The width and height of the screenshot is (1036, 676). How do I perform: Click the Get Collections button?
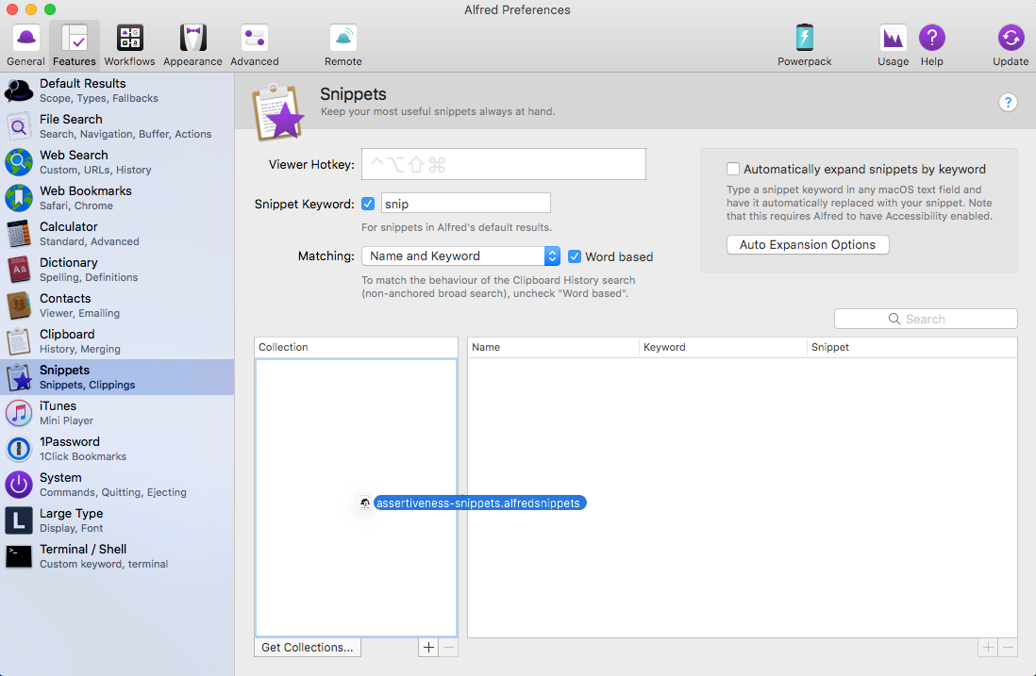[308, 647]
